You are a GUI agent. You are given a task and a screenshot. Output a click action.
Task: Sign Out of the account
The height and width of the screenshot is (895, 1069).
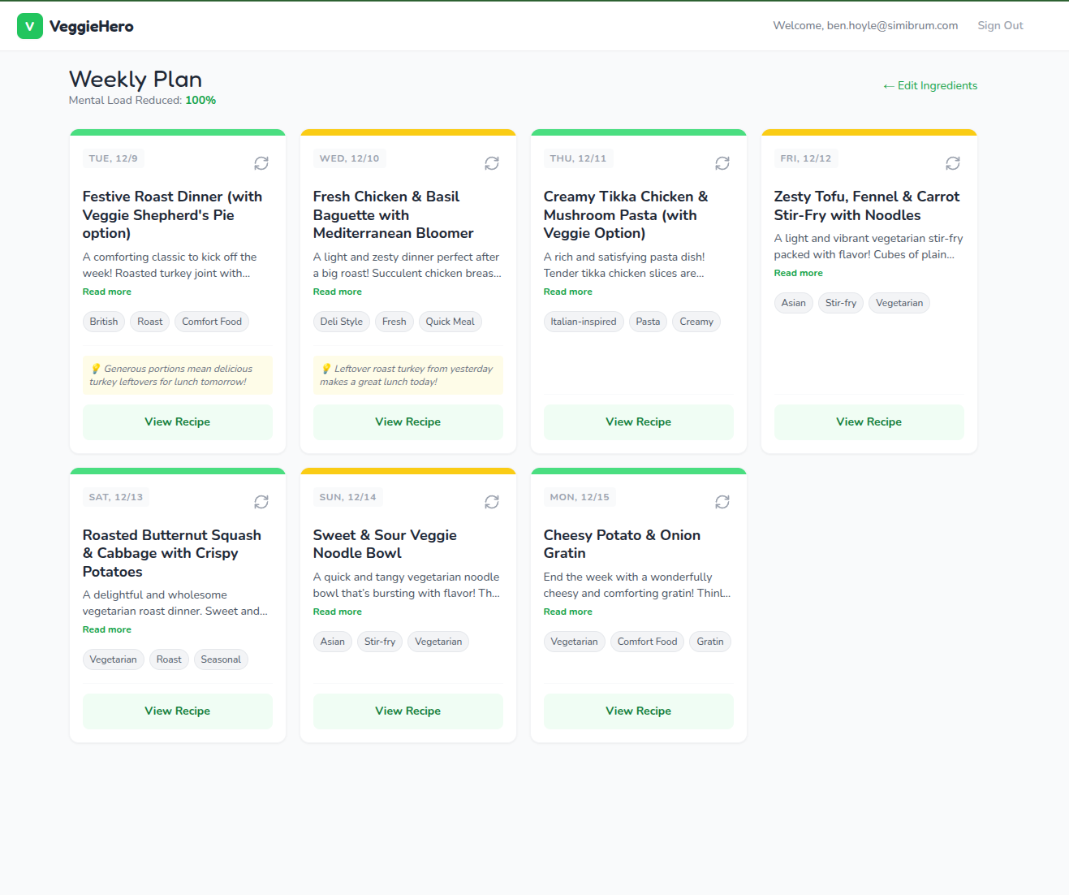tap(1000, 26)
